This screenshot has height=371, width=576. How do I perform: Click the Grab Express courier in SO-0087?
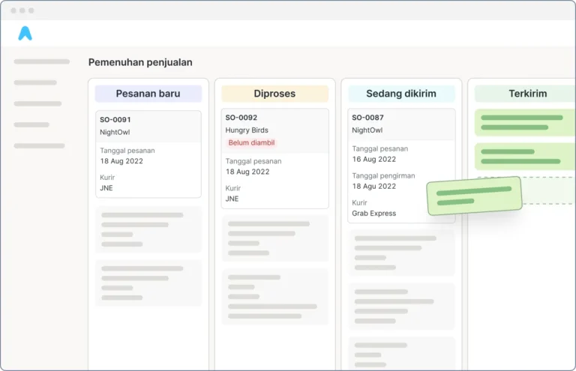[373, 214]
